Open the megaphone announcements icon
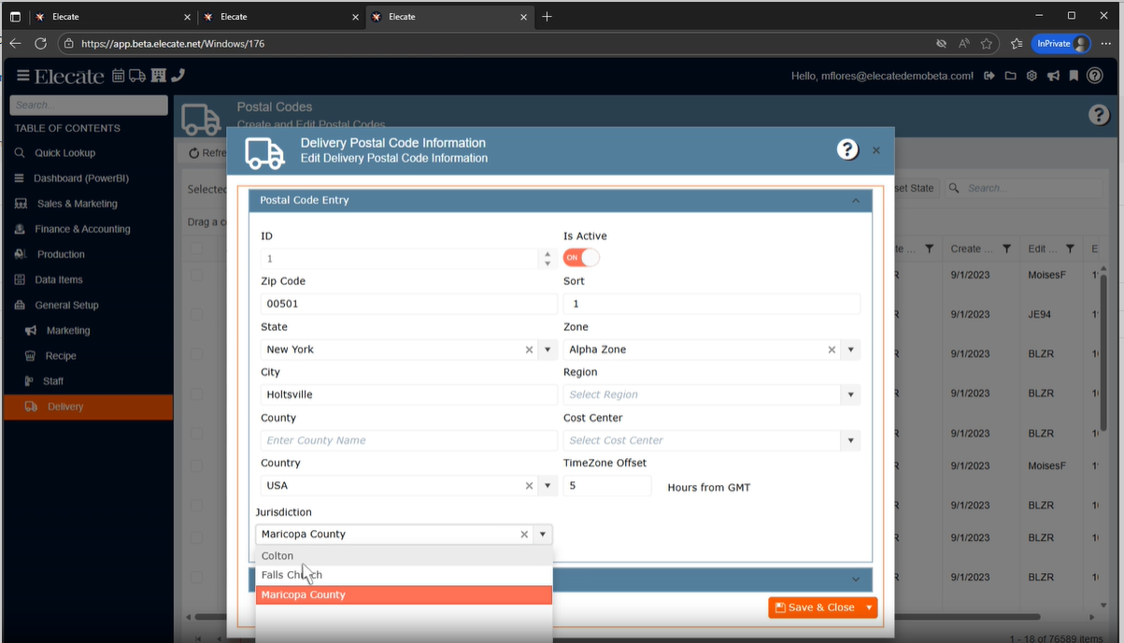The width and height of the screenshot is (1124, 643). [x=1053, y=76]
